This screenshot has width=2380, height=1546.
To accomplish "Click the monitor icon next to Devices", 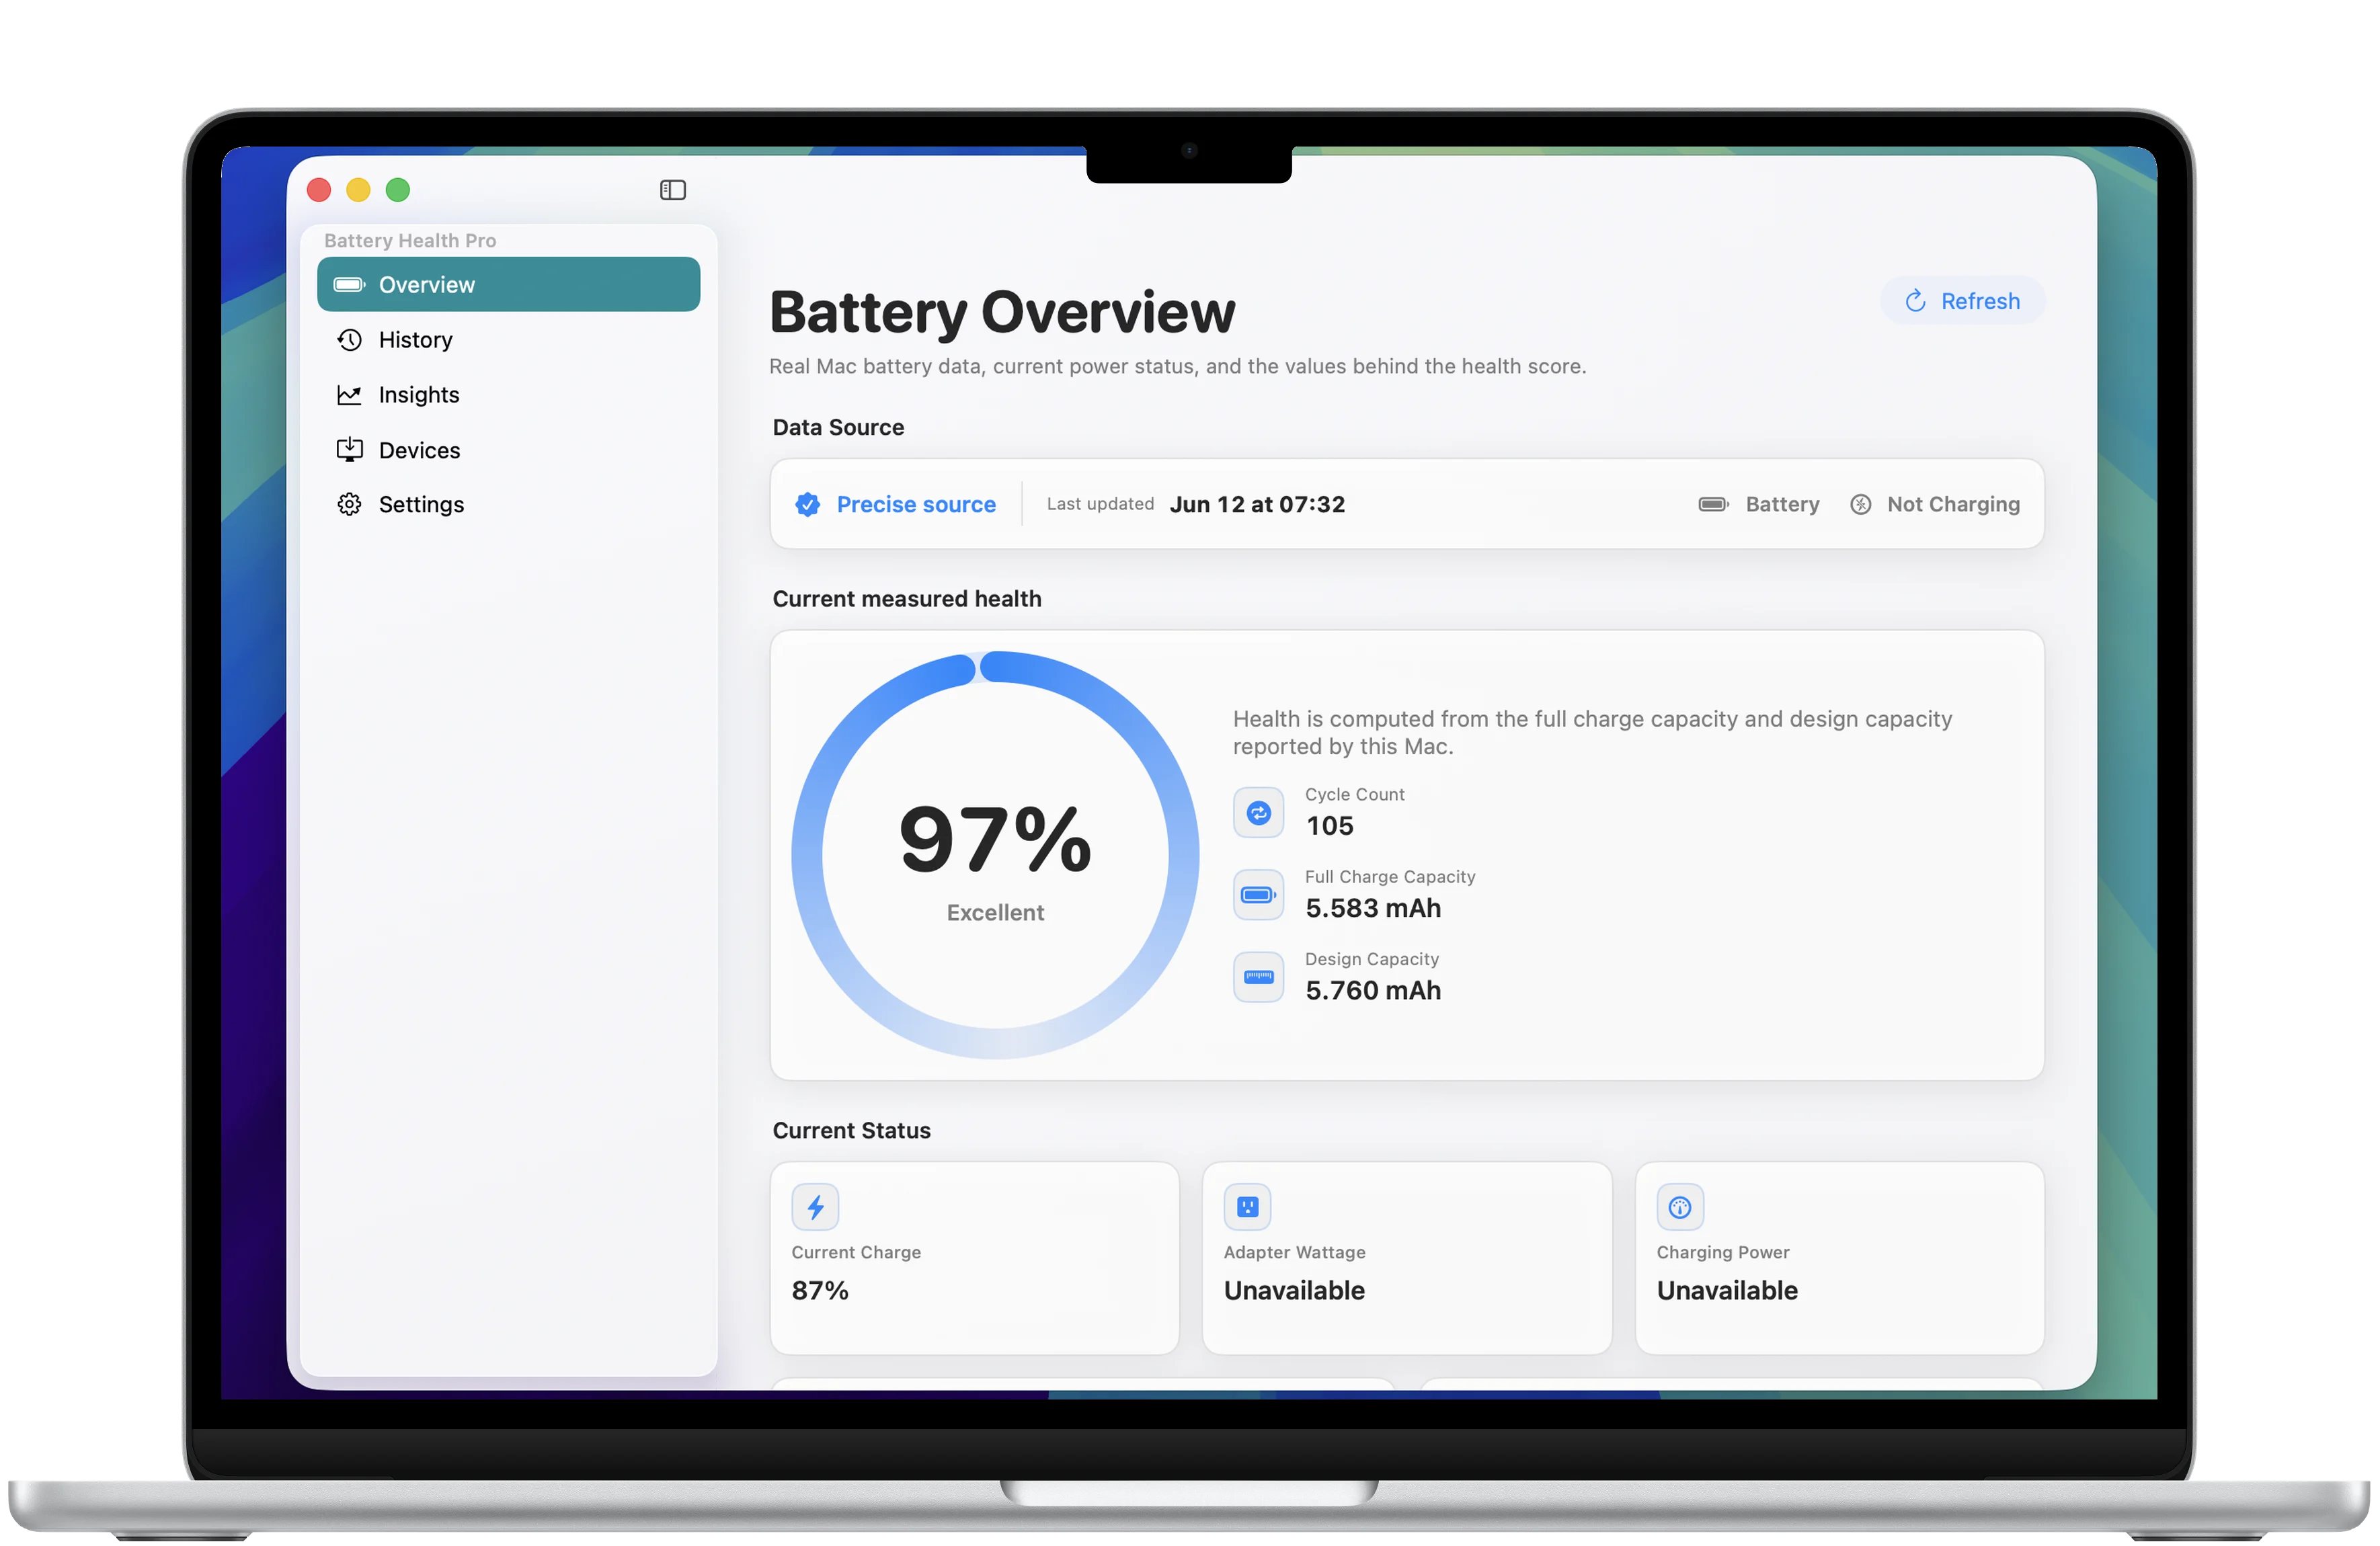I will (x=349, y=450).
